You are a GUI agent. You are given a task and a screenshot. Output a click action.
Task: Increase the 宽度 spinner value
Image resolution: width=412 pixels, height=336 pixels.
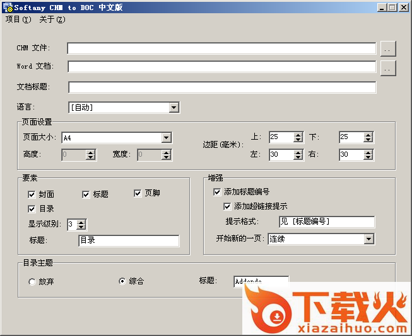[166, 152]
